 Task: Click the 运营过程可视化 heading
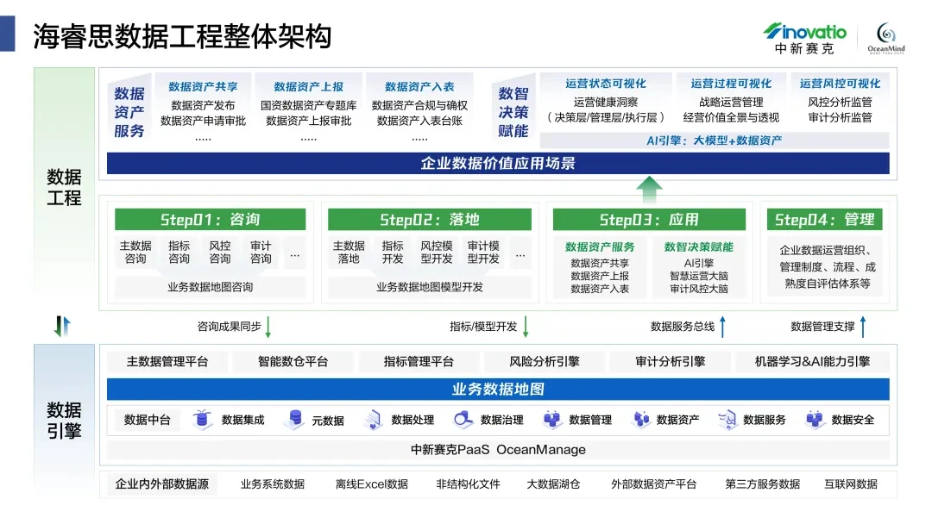click(x=731, y=84)
